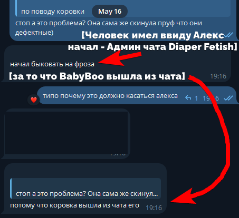Image resolution: width=239 pixels, height=218 pixels.
Task: Click double checkmark on алекса message
Action: point(228,98)
